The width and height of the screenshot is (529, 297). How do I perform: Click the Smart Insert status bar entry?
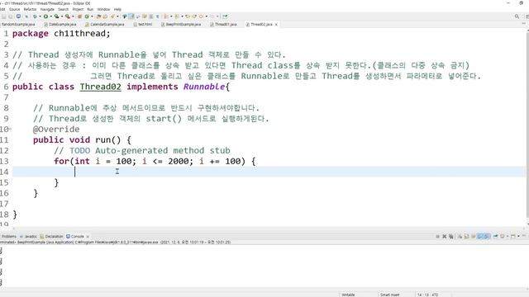[389, 295]
